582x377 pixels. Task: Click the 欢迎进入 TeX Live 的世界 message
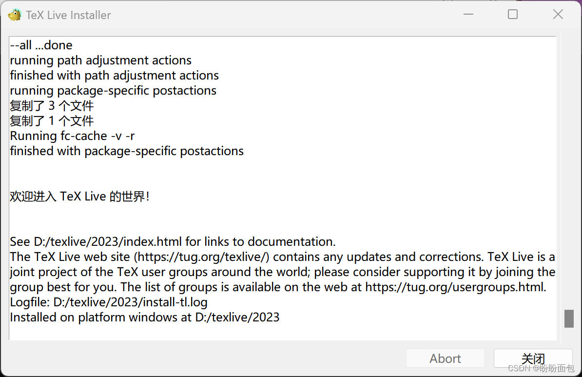(x=79, y=196)
